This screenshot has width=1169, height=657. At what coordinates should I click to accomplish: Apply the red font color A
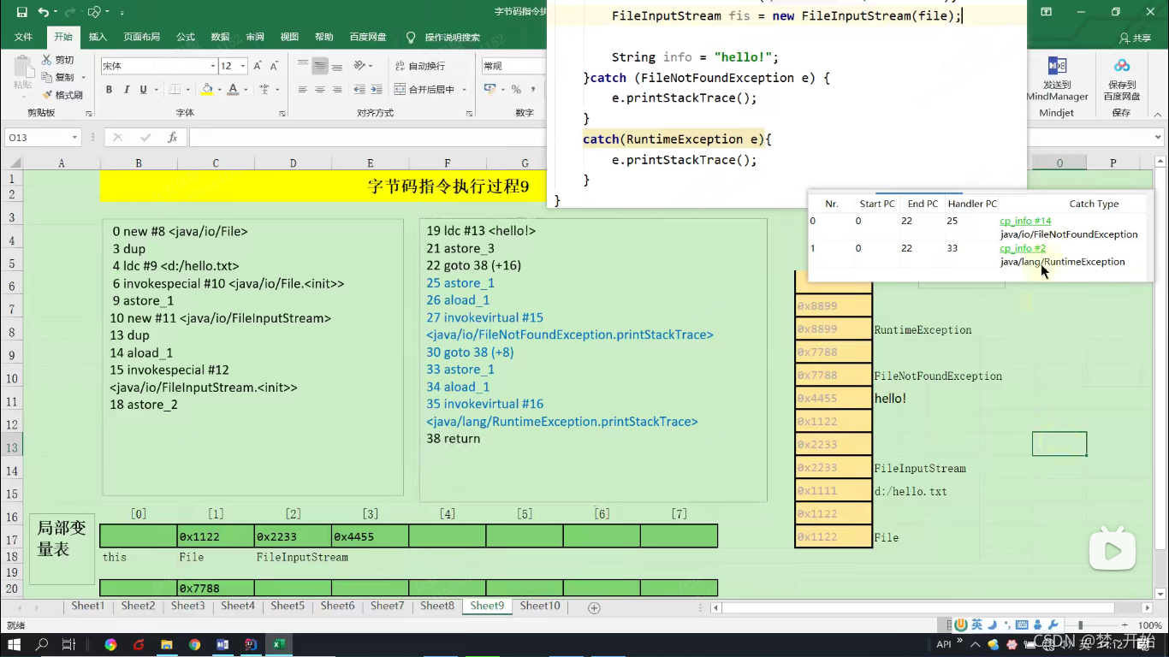tap(233, 90)
